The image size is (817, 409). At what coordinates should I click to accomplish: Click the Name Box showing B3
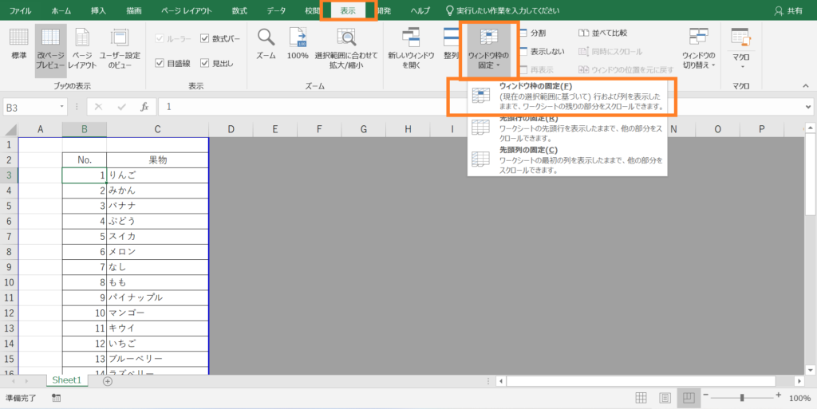tap(30, 107)
